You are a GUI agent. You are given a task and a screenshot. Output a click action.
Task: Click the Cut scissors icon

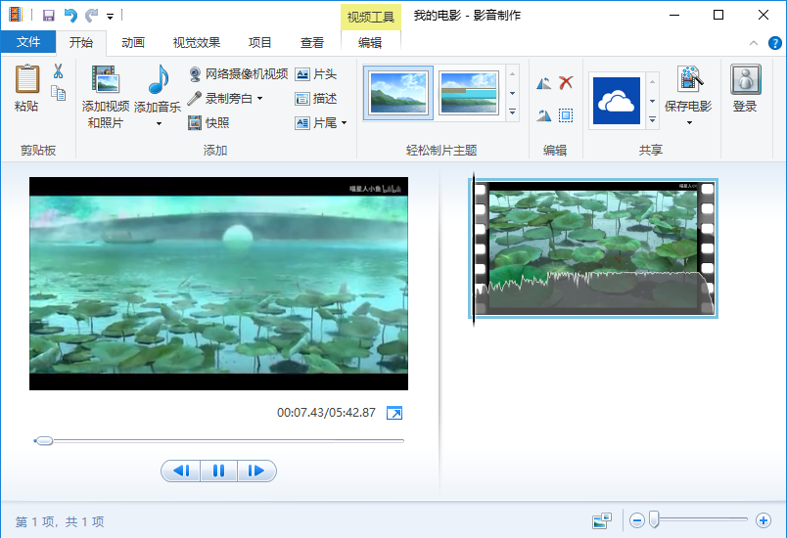coord(58,71)
